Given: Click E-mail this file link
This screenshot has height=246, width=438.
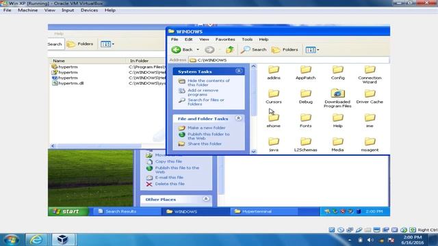Looking at the screenshot, I should pyautogui.click(x=169, y=178).
